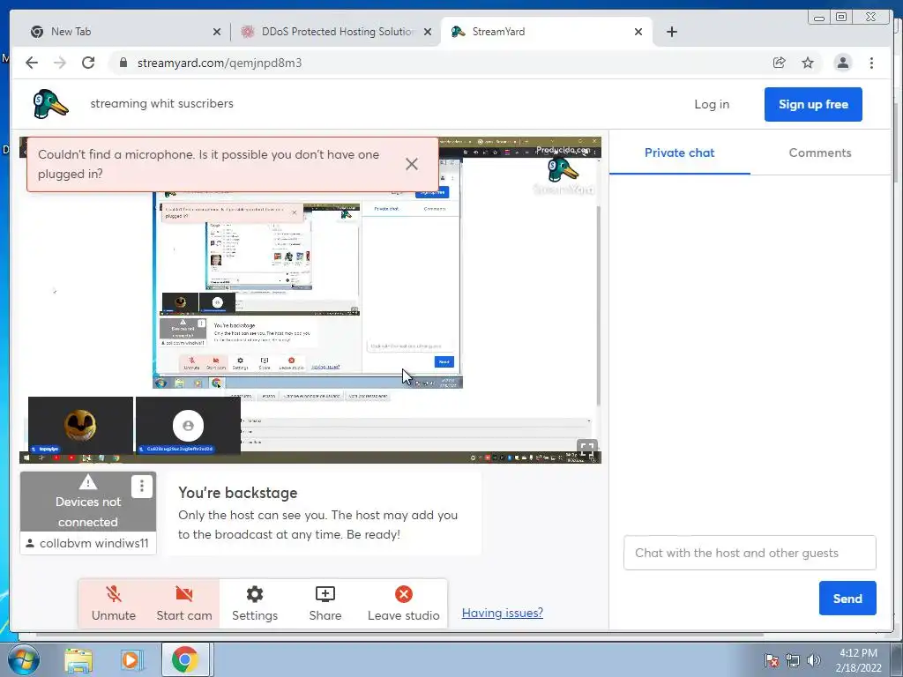Click the browser forward arrow
This screenshot has height=677, width=903.
point(60,63)
